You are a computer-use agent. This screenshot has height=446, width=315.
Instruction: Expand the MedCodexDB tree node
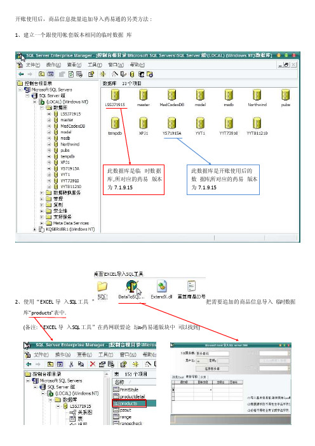coord(49,126)
